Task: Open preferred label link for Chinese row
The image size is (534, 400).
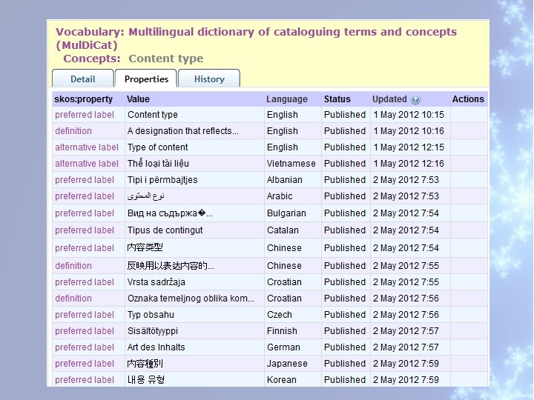Action: click(85, 248)
